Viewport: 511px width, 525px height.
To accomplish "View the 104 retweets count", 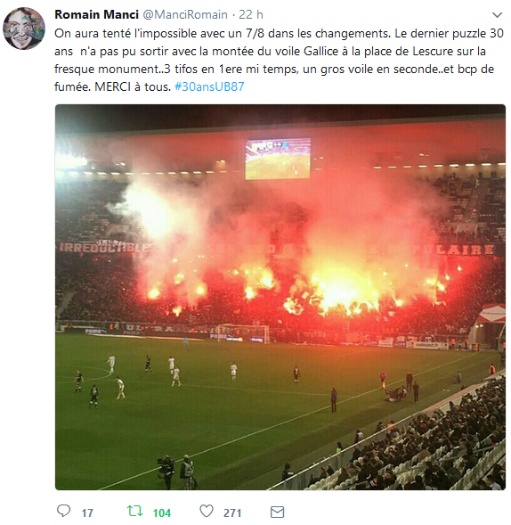I will click(x=162, y=513).
